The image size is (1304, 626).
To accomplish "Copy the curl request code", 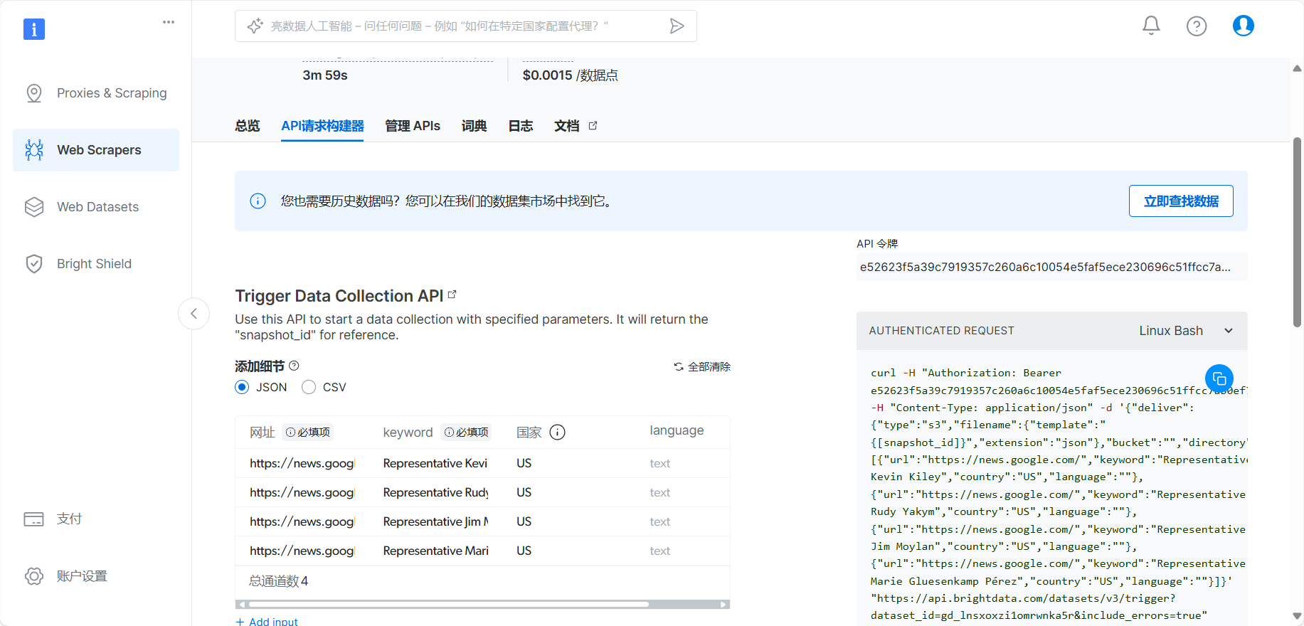I will pyautogui.click(x=1219, y=378).
